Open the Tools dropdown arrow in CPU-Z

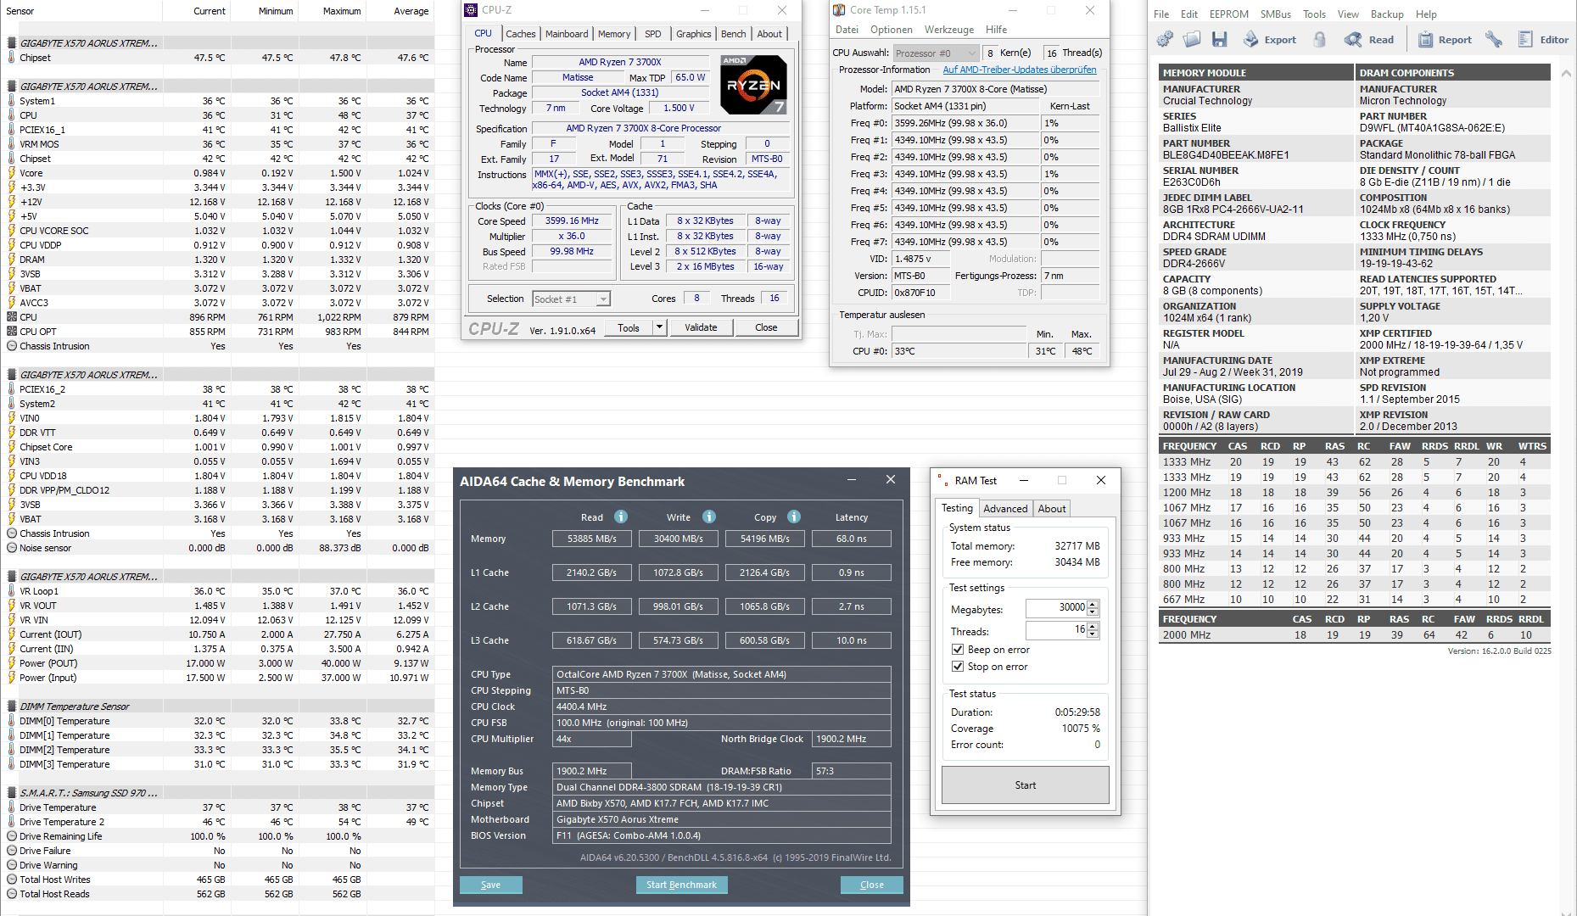(659, 327)
